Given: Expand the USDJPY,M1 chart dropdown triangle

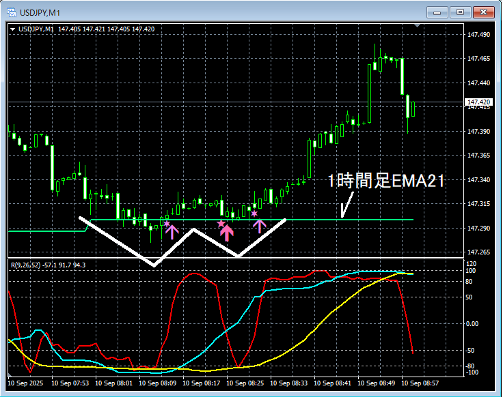Looking at the screenshot, I should coord(13,29).
